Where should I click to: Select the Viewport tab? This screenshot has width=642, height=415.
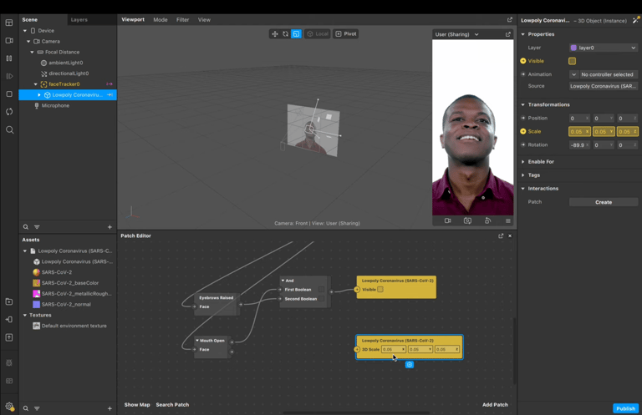(133, 20)
